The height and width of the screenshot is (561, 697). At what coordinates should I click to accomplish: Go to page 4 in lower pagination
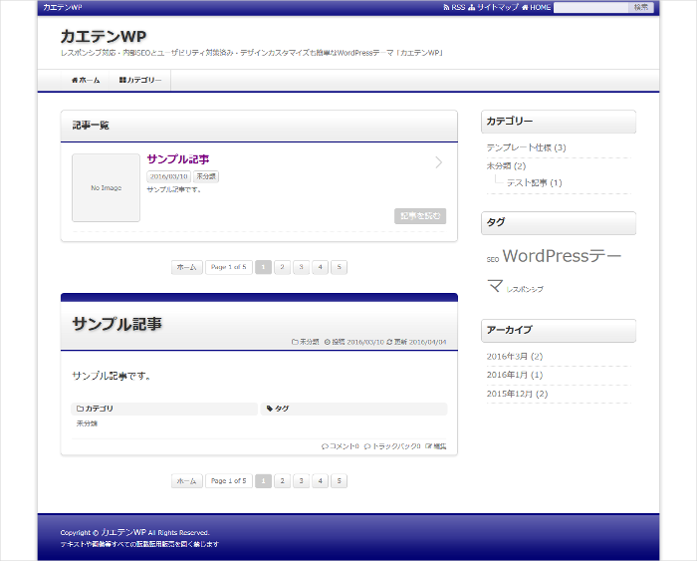tap(320, 481)
